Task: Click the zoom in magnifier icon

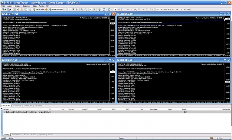Action: point(82,10)
